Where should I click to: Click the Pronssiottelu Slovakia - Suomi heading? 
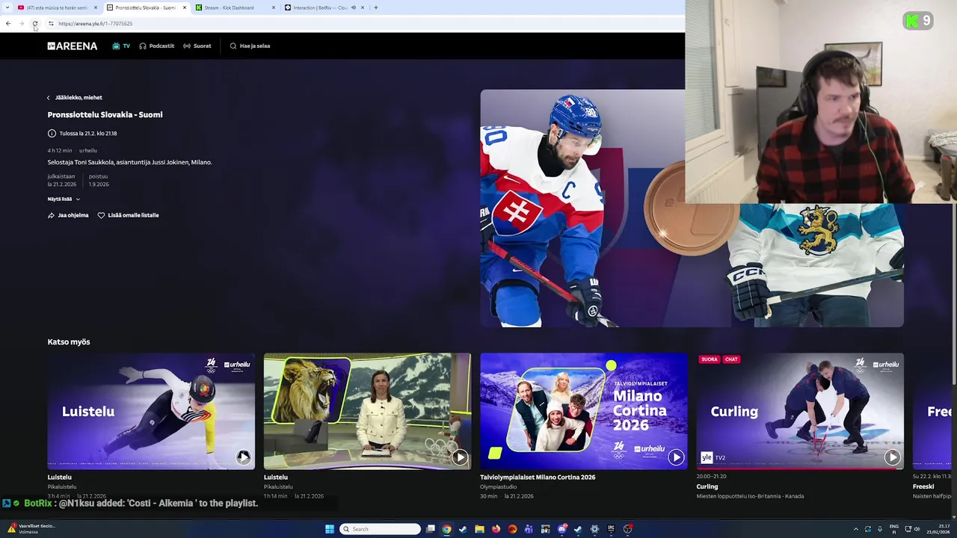point(105,114)
